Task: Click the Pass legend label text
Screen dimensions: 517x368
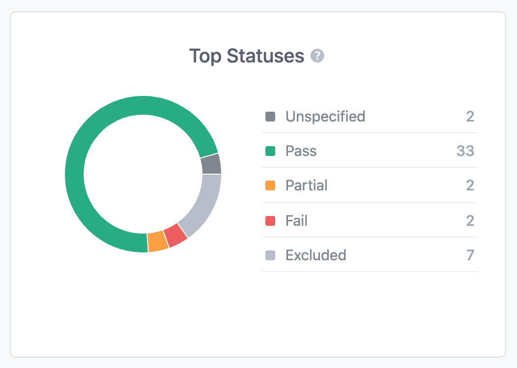Action: click(301, 151)
